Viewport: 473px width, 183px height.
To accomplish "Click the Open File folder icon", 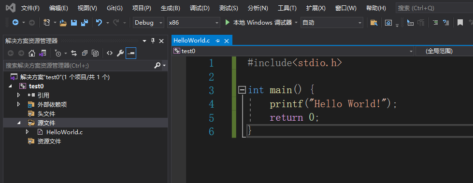I will click(x=63, y=23).
